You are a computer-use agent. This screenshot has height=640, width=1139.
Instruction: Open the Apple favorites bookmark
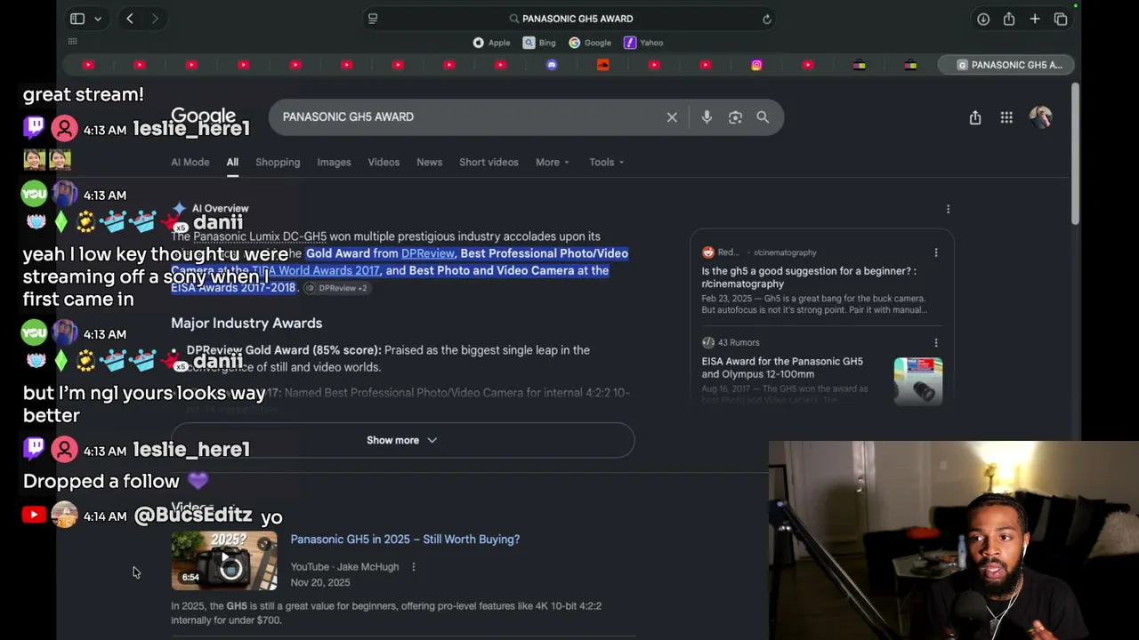click(492, 43)
